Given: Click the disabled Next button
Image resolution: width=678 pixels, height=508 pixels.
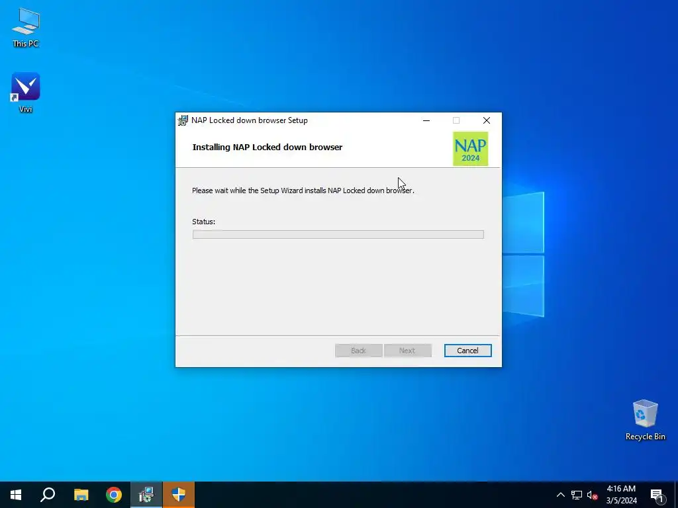Looking at the screenshot, I should 407,351.
